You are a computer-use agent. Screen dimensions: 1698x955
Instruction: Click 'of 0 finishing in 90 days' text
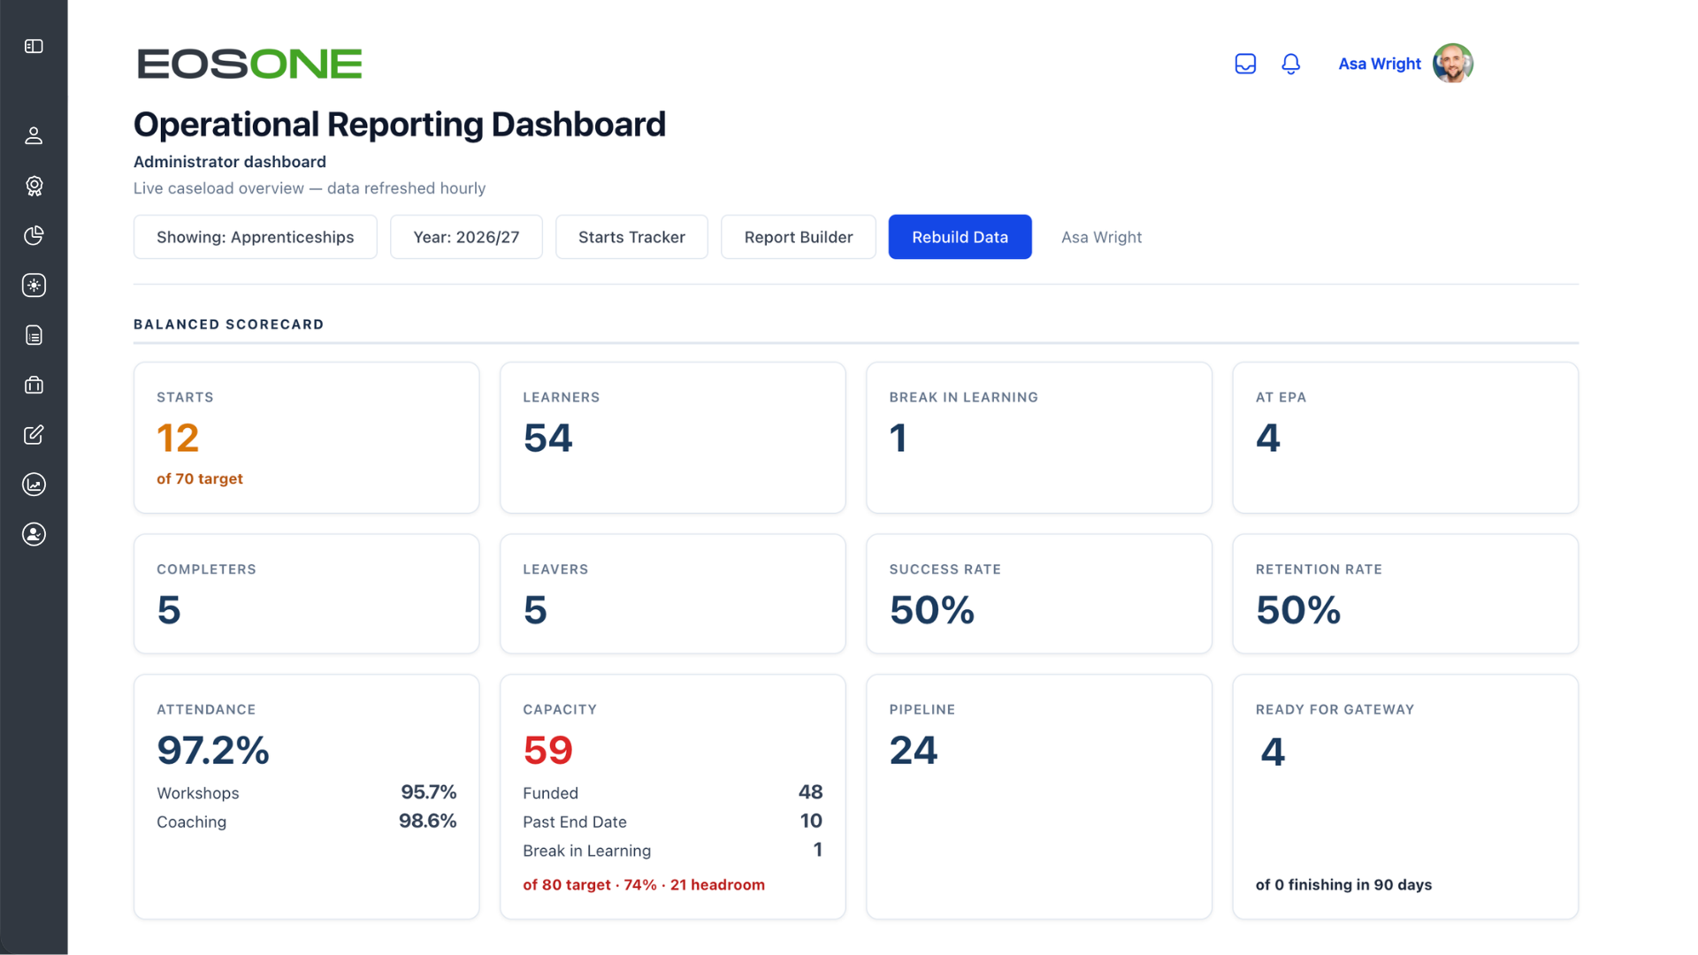pyautogui.click(x=1343, y=884)
